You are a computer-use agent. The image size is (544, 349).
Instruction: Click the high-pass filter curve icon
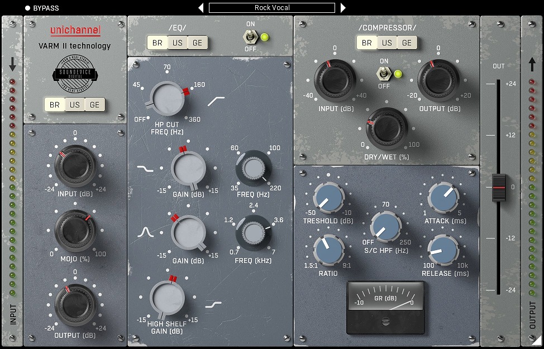(216, 101)
